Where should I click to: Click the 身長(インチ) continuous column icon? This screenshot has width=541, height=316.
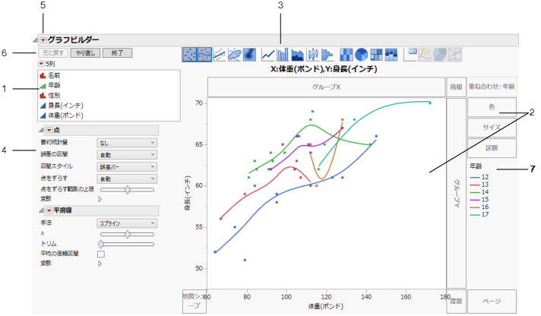tap(43, 106)
